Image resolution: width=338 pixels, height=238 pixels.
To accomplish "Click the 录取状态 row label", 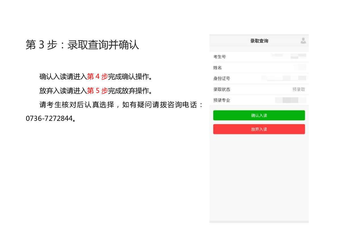I will [x=222, y=89].
